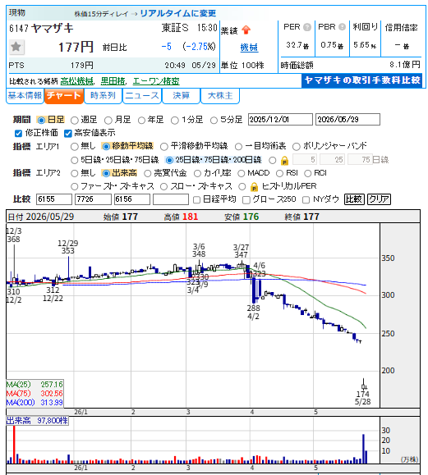This screenshot has height=475, width=428.
Task: Select the custom moving average radio button
Action: (273, 160)
